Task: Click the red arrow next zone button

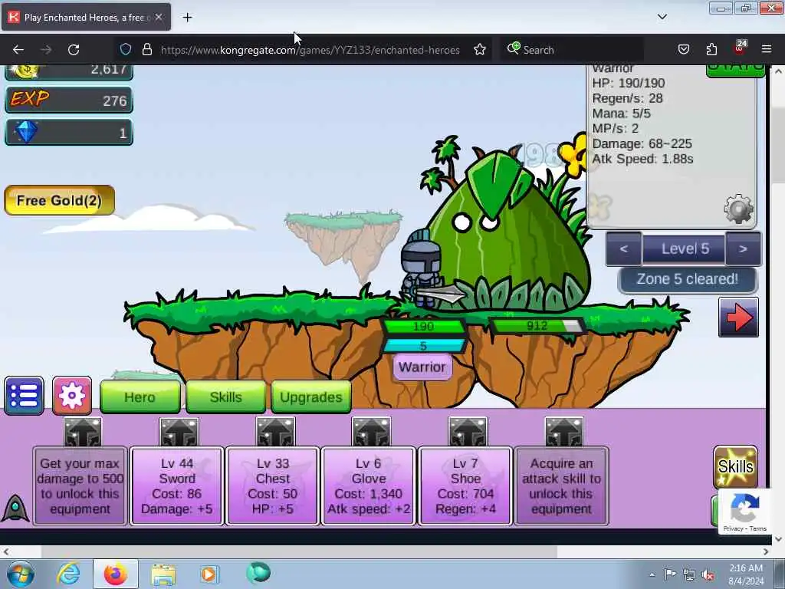Action: pos(738,317)
